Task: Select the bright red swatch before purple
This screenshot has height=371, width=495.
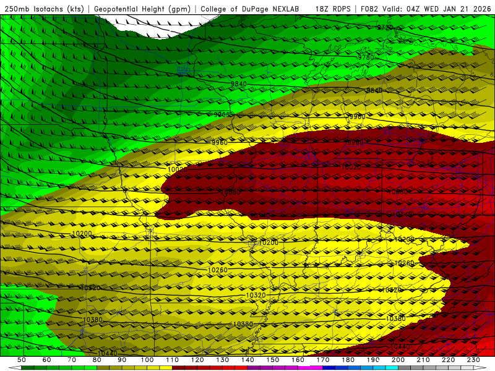Action: click(241, 368)
